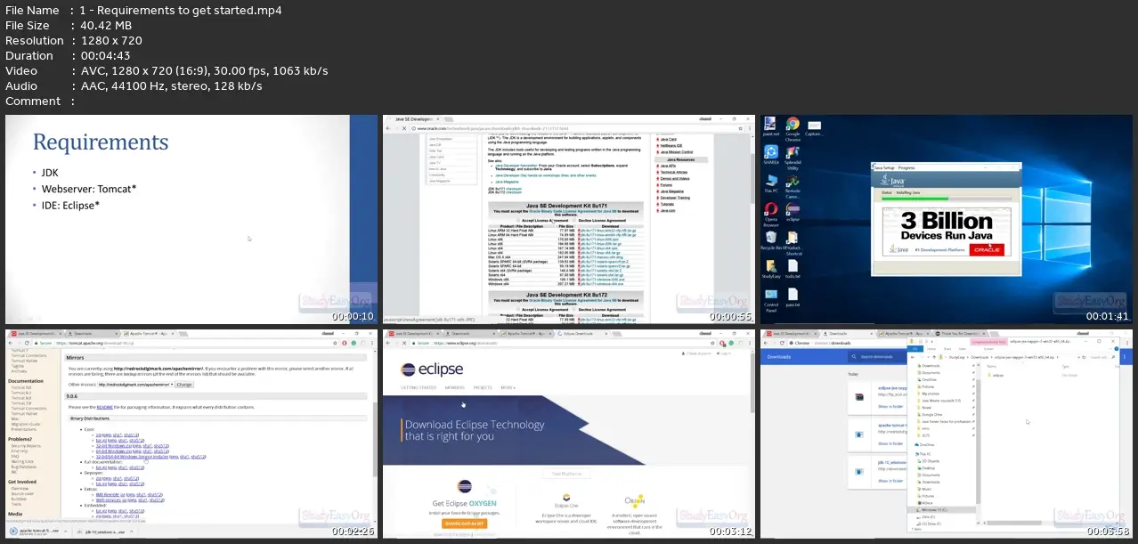1138x544 pixels.
Task: Open pass.txt on the desktop
Action: [x=793, y=297]
